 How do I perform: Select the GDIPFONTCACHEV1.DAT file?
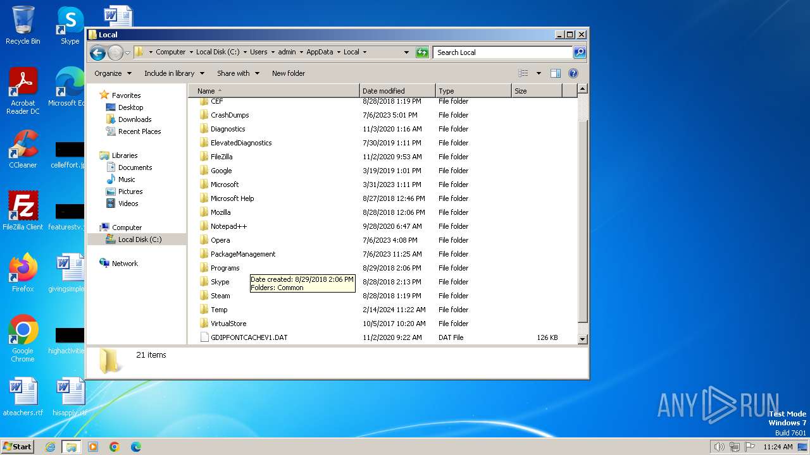click(x=249, y=337)
